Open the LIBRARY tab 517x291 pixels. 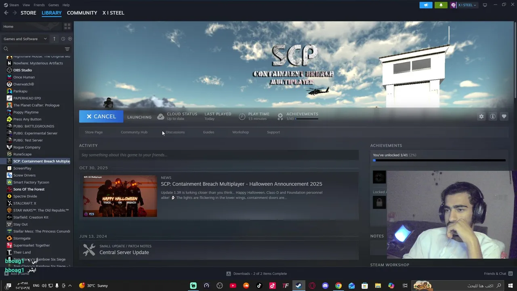pos(52,13)
